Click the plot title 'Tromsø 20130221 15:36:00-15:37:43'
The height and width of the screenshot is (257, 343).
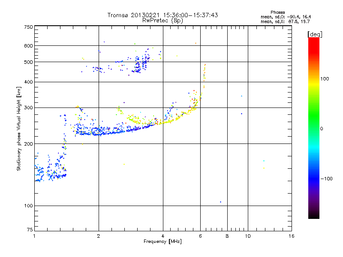[x=162, y=15]
